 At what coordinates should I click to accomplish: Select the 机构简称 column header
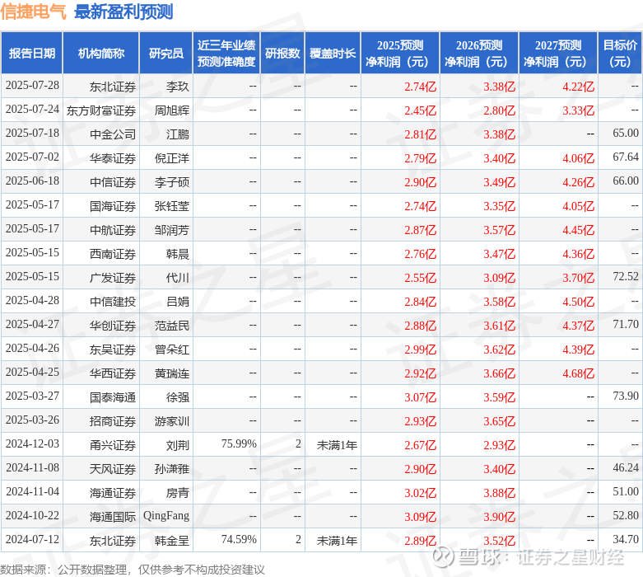[101, 54]
